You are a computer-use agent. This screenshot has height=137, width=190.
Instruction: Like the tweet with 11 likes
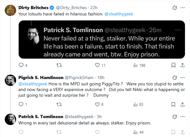click(x=97, y=65)
